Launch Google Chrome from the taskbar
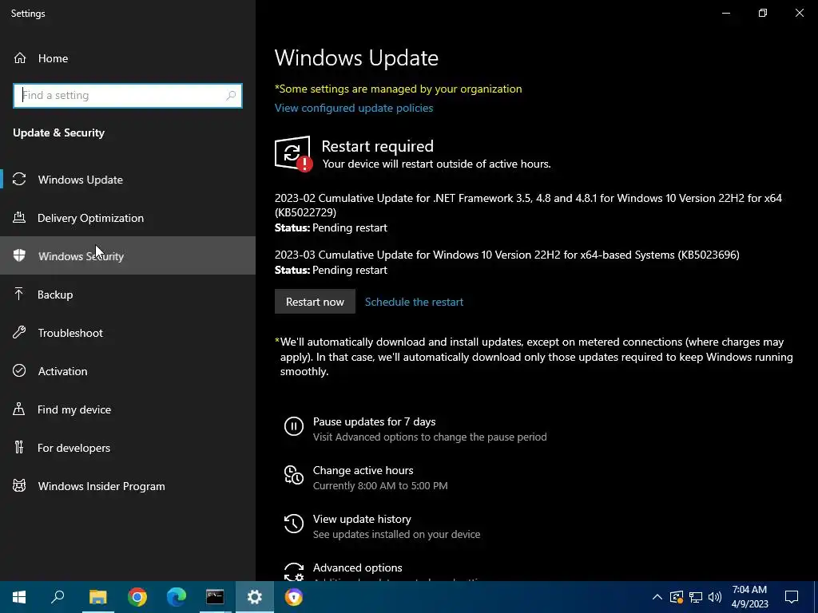 pos(137,597)
